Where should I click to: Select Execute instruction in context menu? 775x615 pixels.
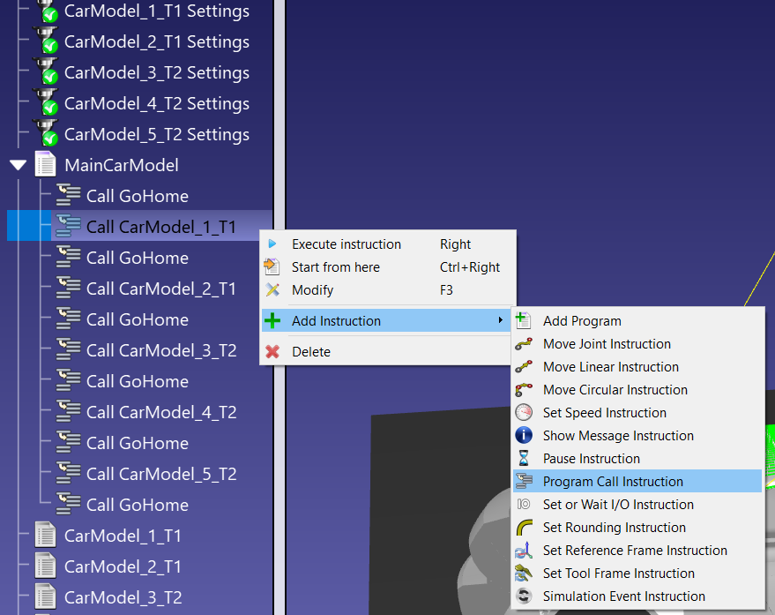[x=346, y=244]
